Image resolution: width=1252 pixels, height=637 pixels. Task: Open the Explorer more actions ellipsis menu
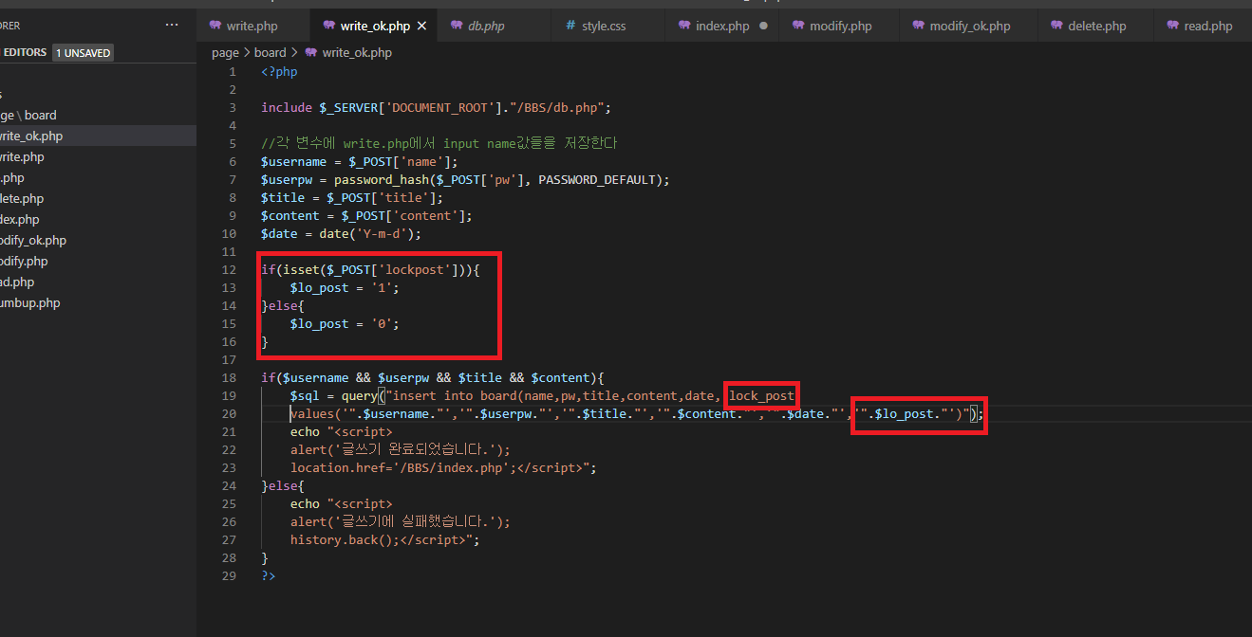(171, 26)
